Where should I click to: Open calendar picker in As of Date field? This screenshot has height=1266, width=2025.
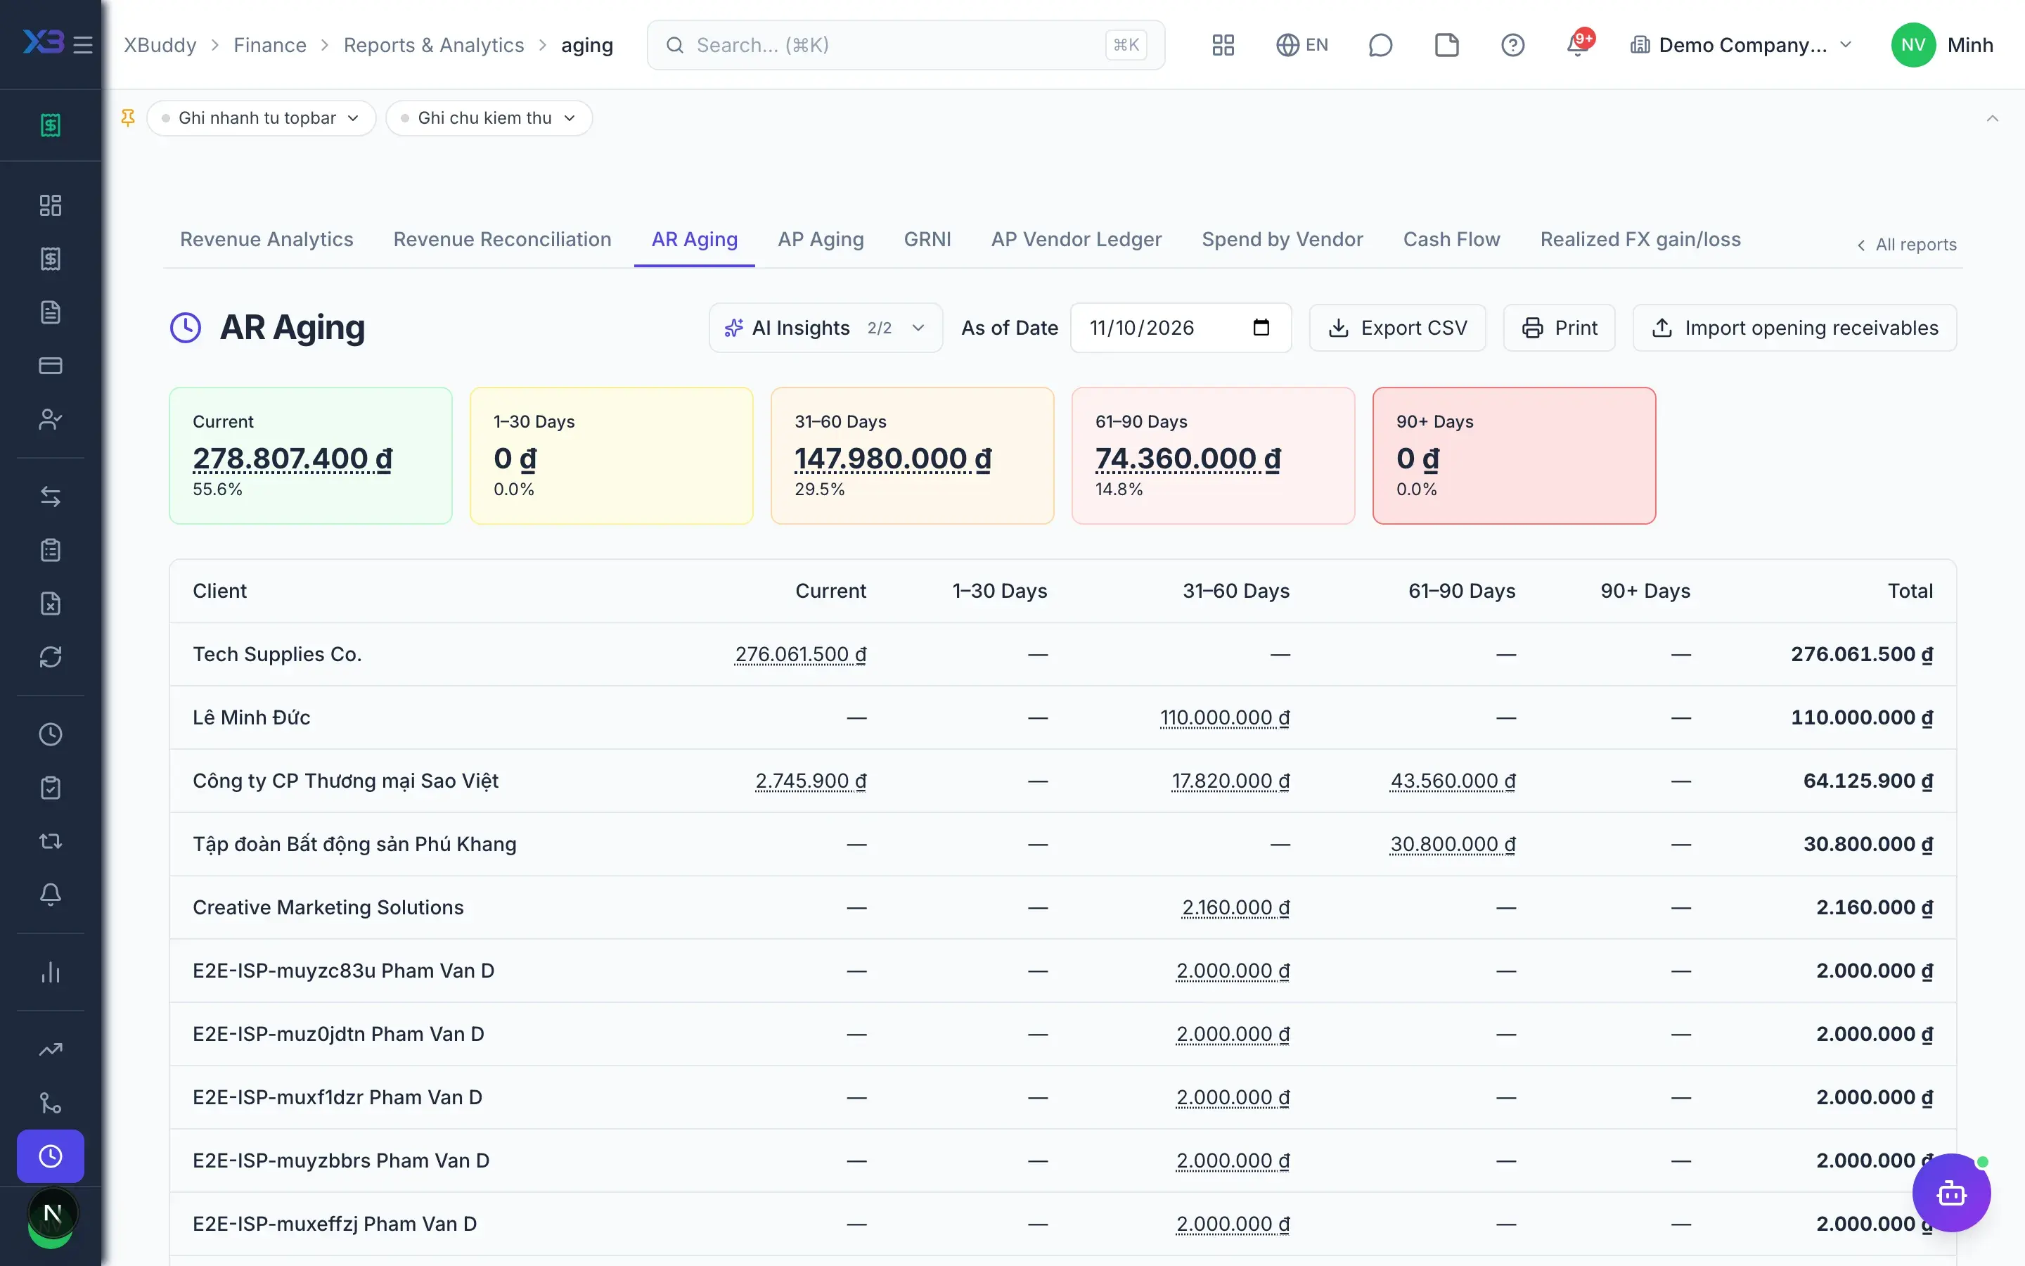click(1261, 327)
